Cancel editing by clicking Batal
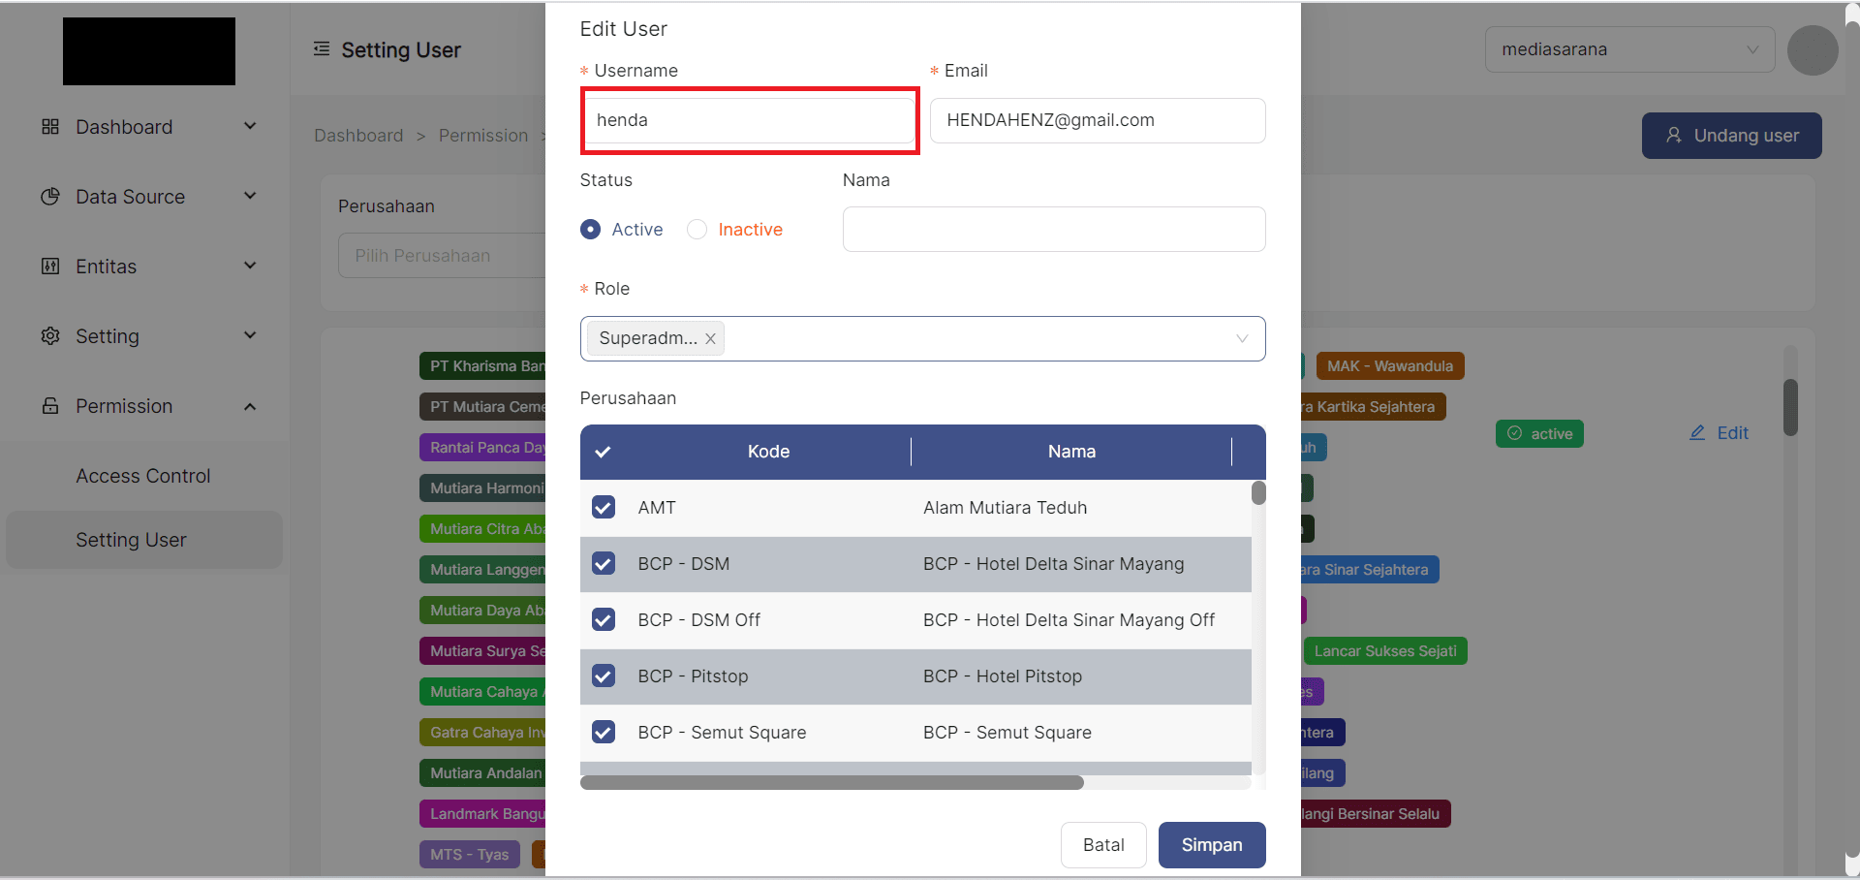This screenshot has width=1860, height=880. pyautogui.click(x=1103, y=844)
